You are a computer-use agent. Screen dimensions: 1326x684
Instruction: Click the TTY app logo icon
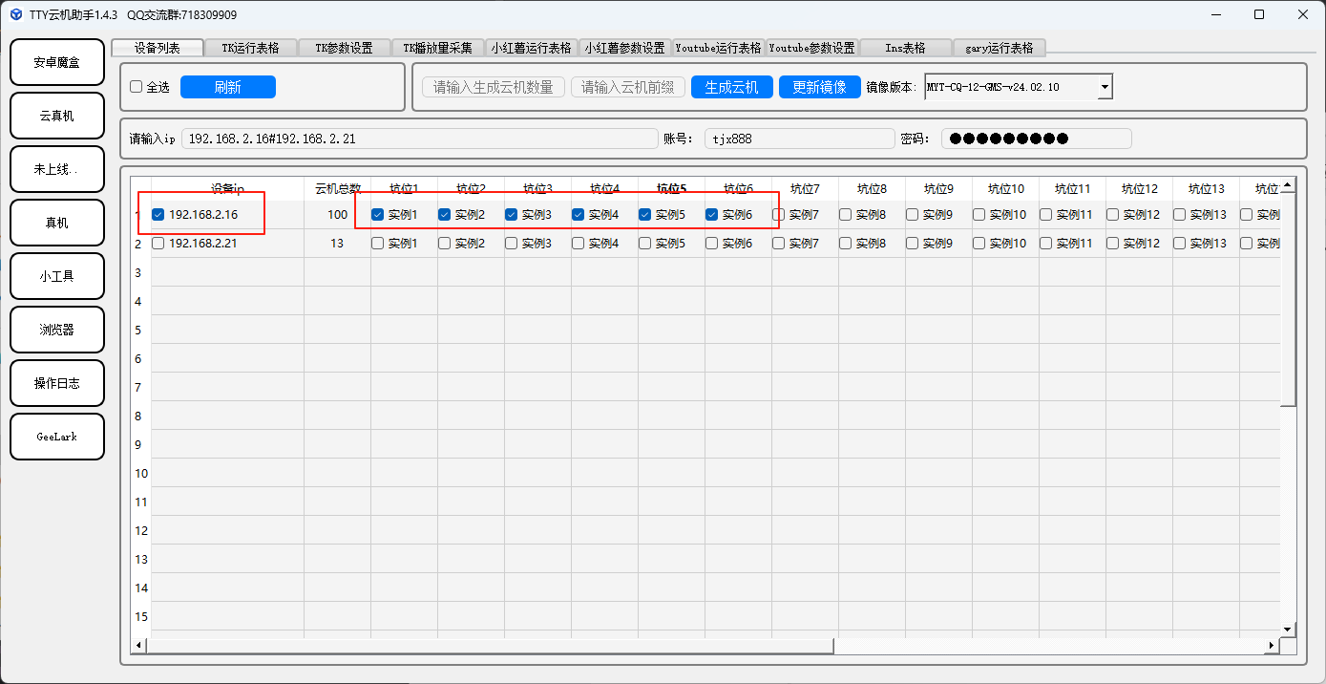point(16,14)
